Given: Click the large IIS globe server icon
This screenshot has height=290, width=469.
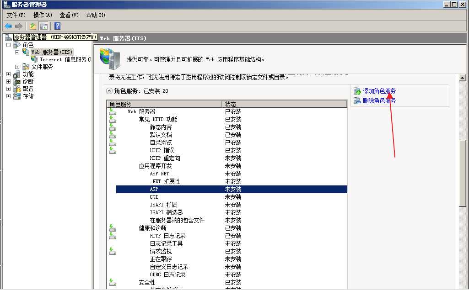Looking at the screenshot, I should pos(110,58).
